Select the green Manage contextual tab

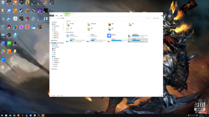pyautogui.click(x=67, y=14)
